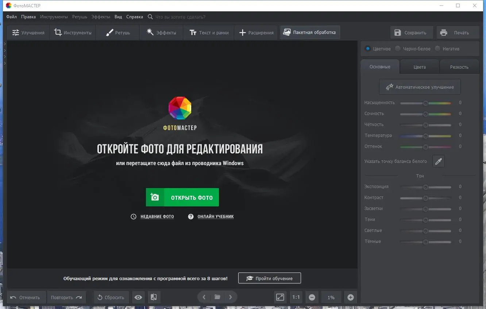Switch to Негатив mode

437,48
